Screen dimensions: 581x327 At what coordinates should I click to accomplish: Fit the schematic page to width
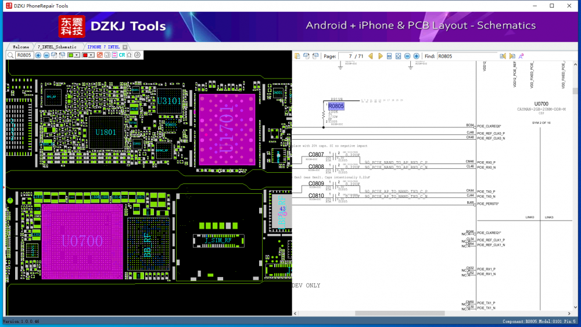click(389, 56)
